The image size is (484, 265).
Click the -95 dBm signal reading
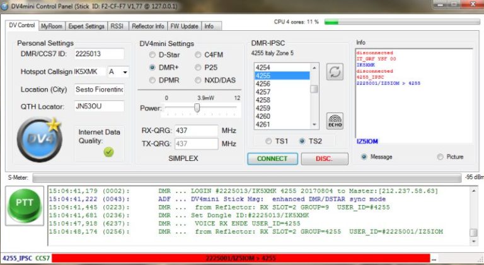click(474, 177)
